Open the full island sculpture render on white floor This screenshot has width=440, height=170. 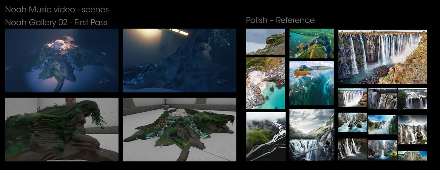(x=179, y=129)
